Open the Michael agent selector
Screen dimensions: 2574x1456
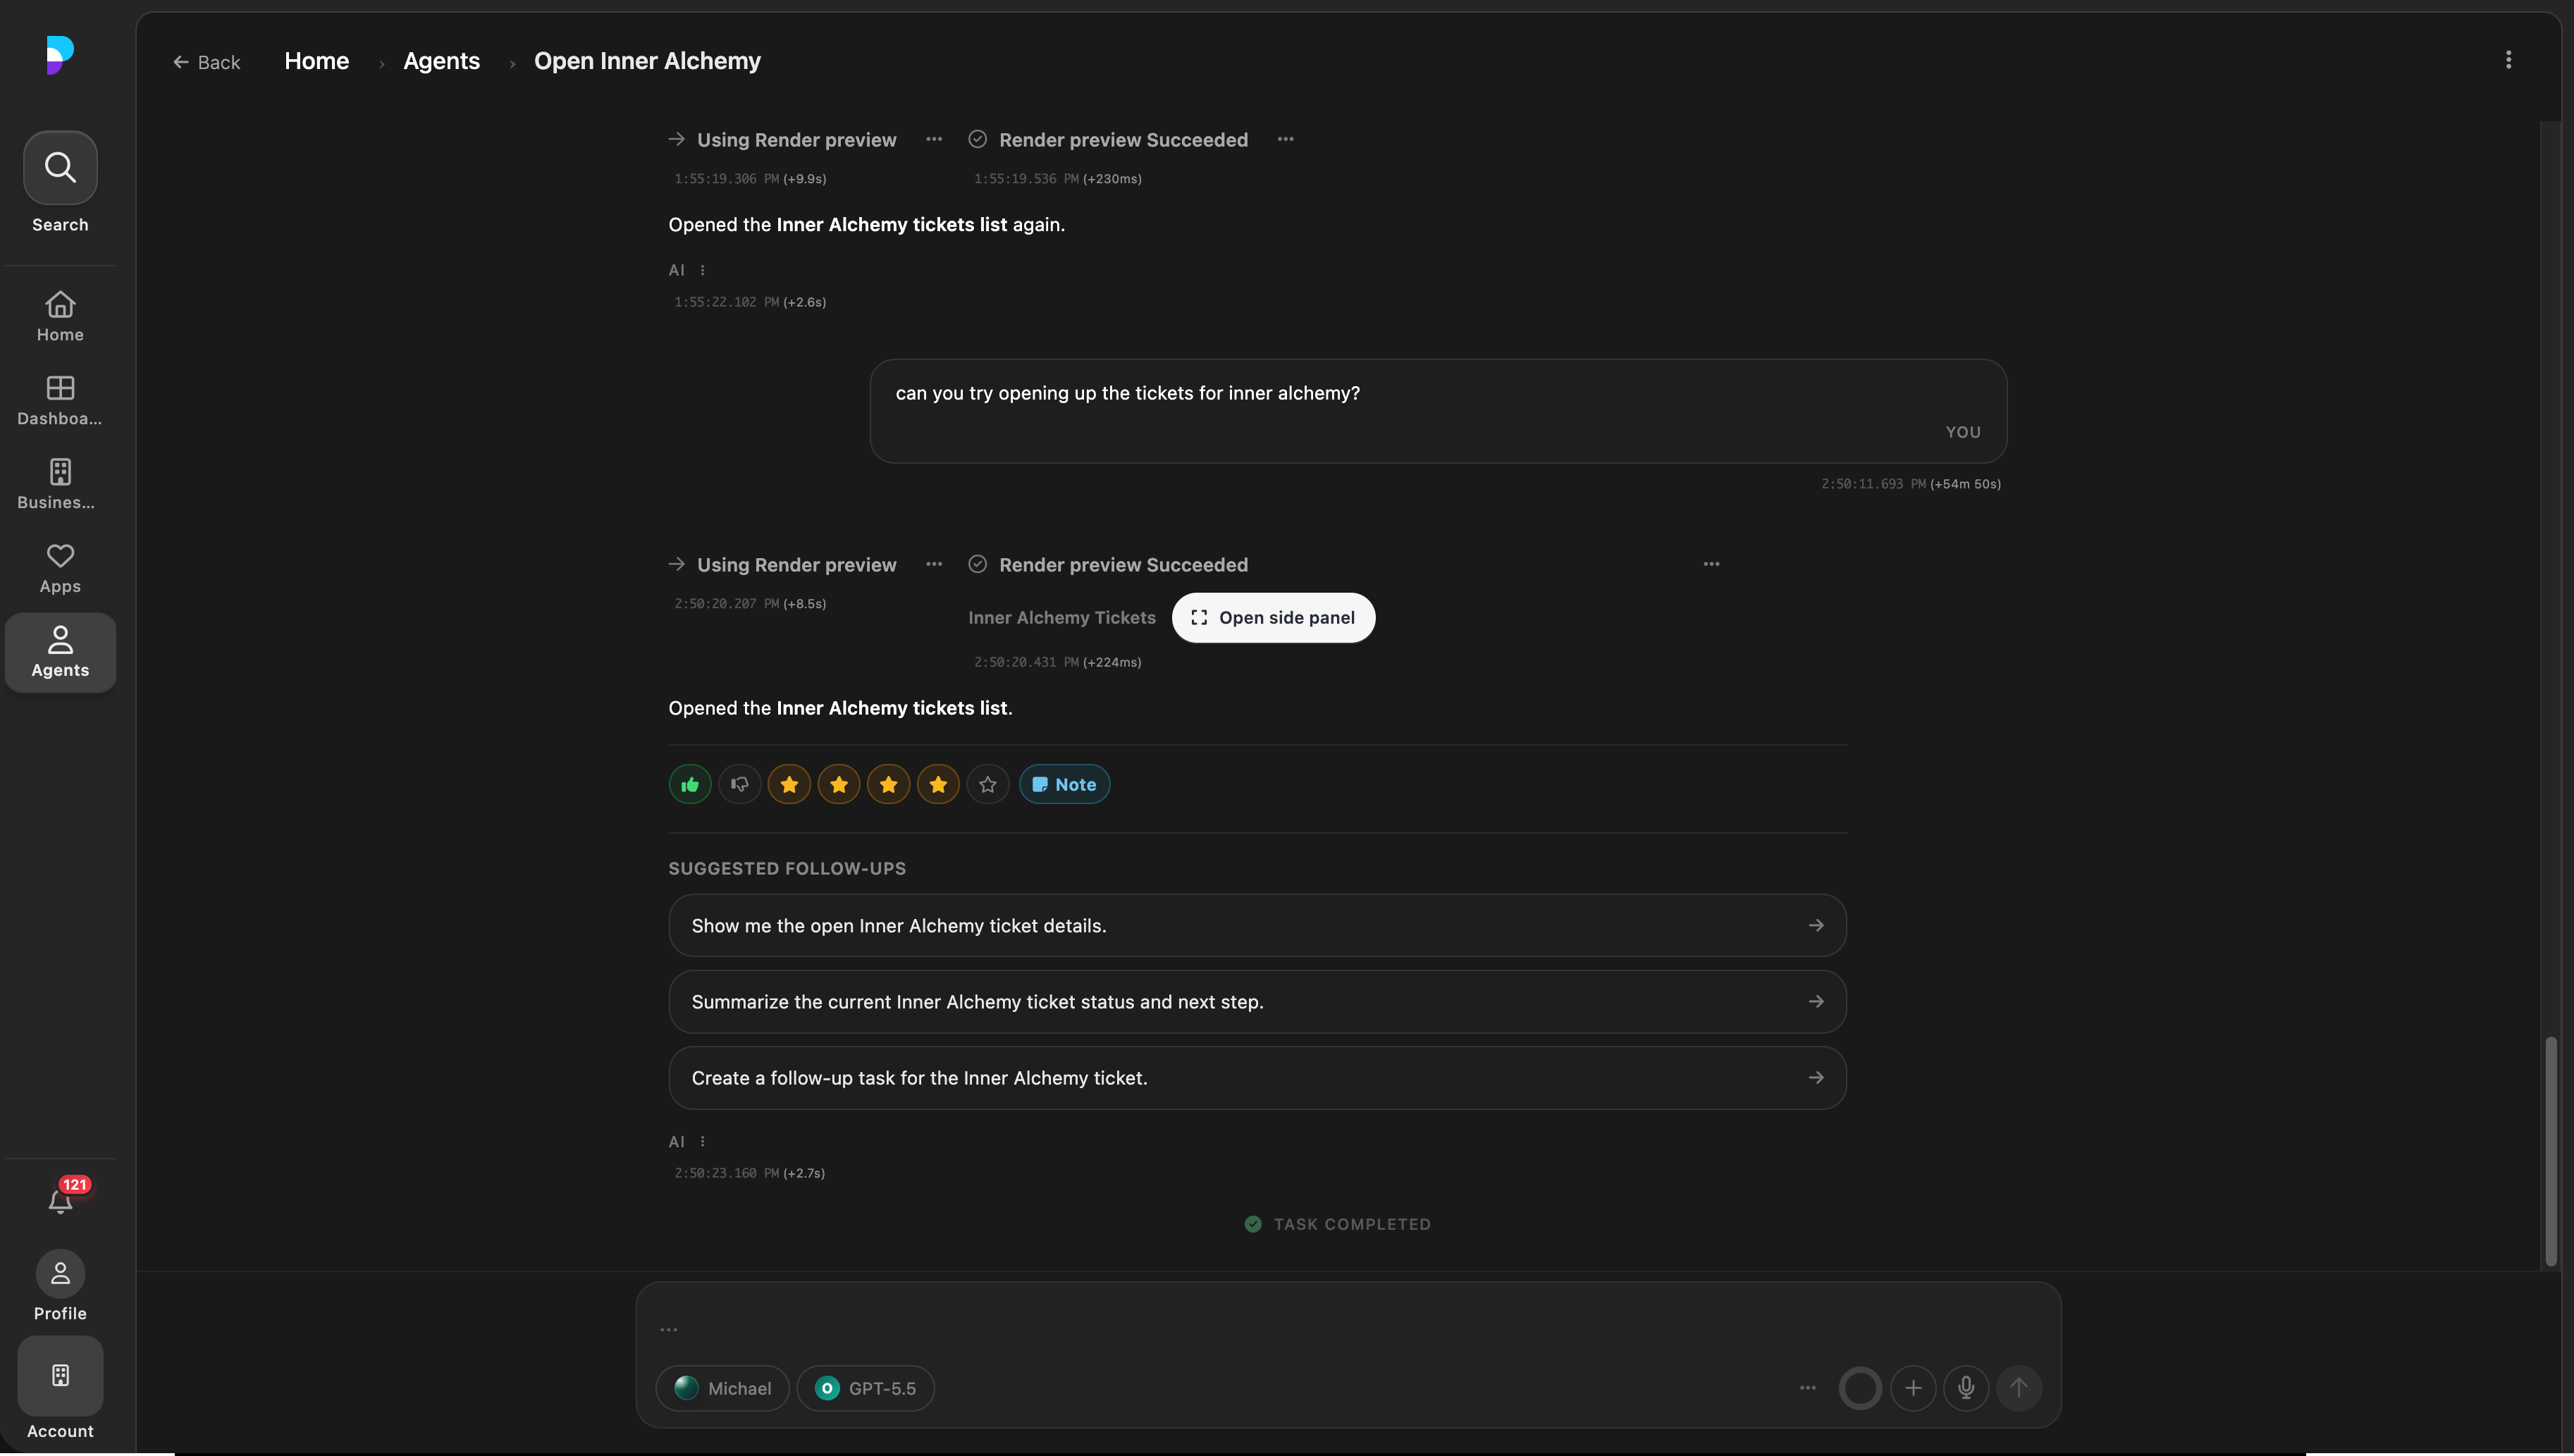(723, 1388)
